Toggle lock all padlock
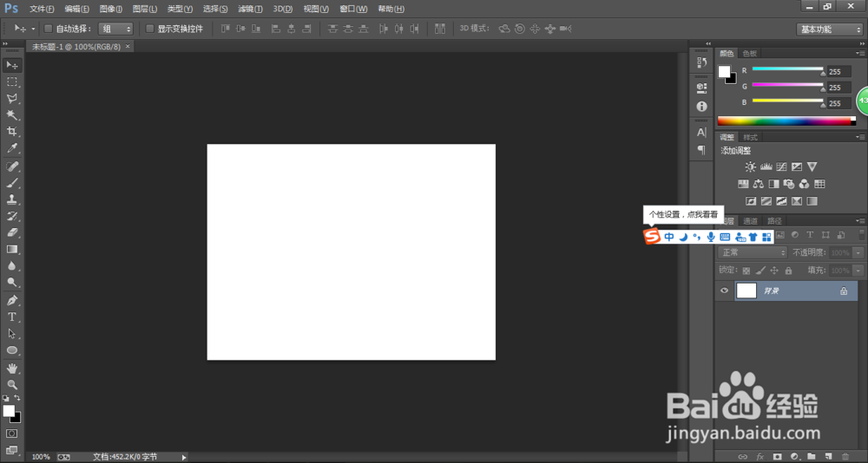Image resolution: width=868 pixels, height=463 pixels. (788, 271)
